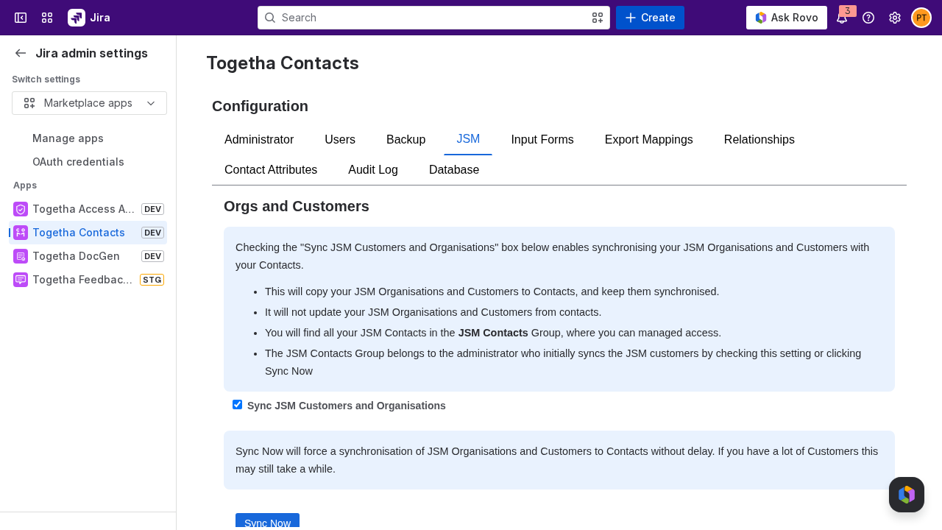This screenshot has width=942, height=530.
Task: Open the Contact Attributes tab
Action: point(271,170)
